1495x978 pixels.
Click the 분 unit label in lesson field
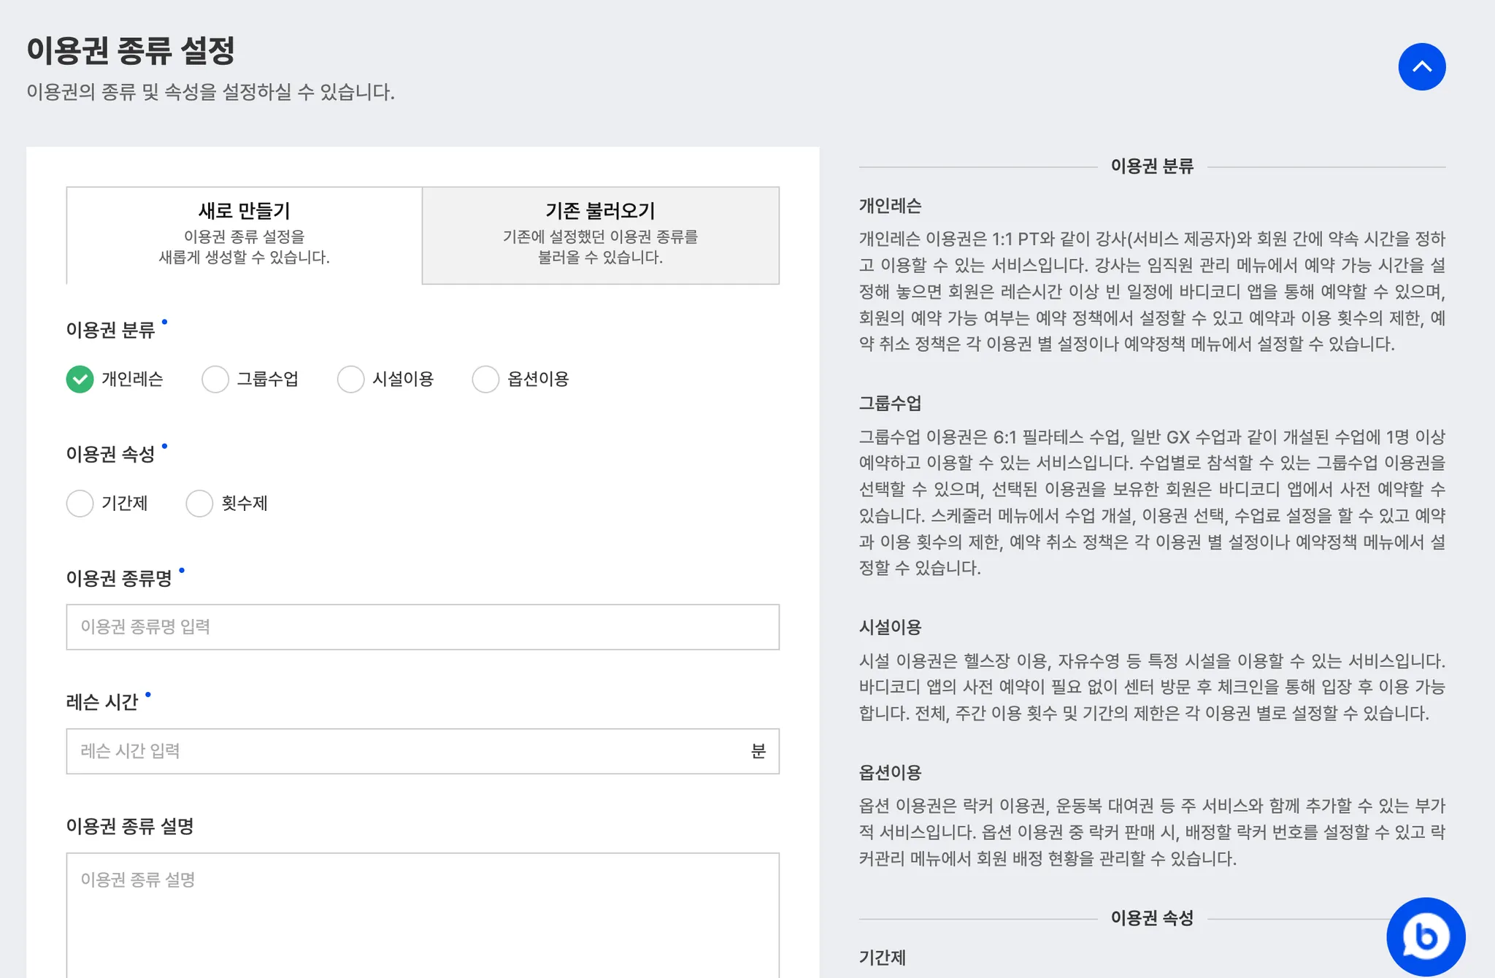[758, 751]
